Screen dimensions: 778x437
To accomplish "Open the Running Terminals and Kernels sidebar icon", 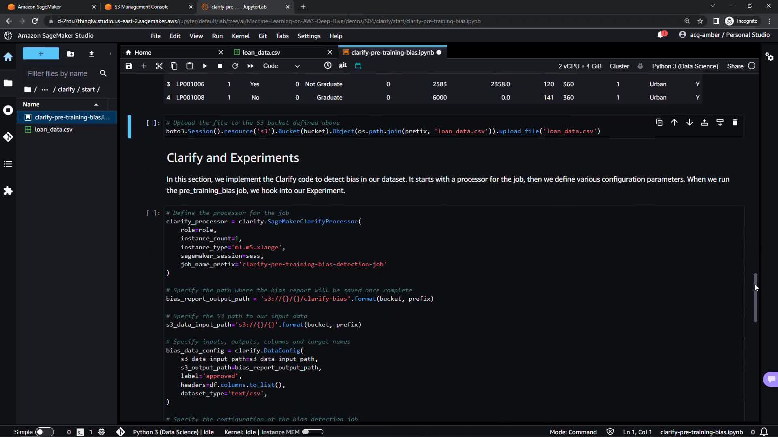I will (8, 110).
